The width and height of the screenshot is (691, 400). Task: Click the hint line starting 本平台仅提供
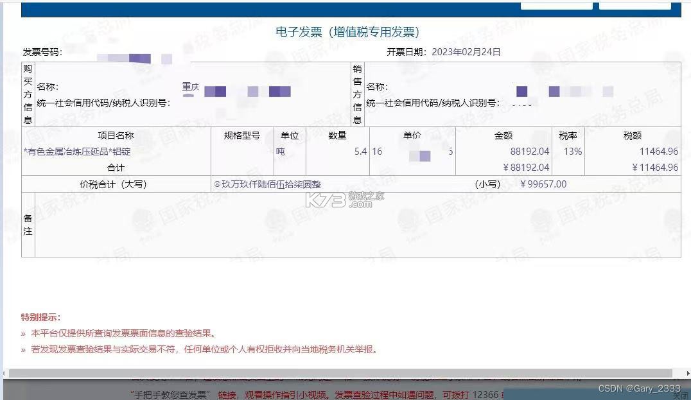point(123,333)
